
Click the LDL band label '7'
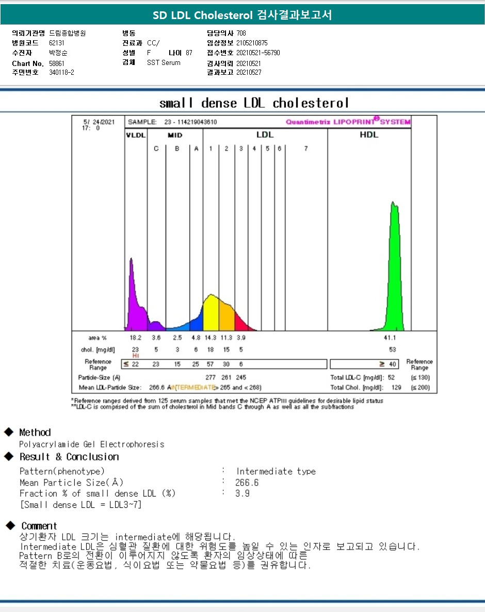[x=306, y=148]
